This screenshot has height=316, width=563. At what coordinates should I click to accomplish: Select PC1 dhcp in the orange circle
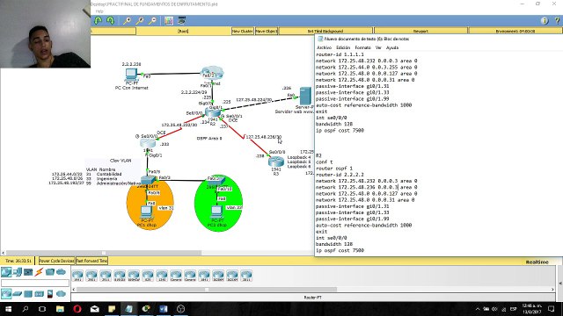(x=146, y=212)
